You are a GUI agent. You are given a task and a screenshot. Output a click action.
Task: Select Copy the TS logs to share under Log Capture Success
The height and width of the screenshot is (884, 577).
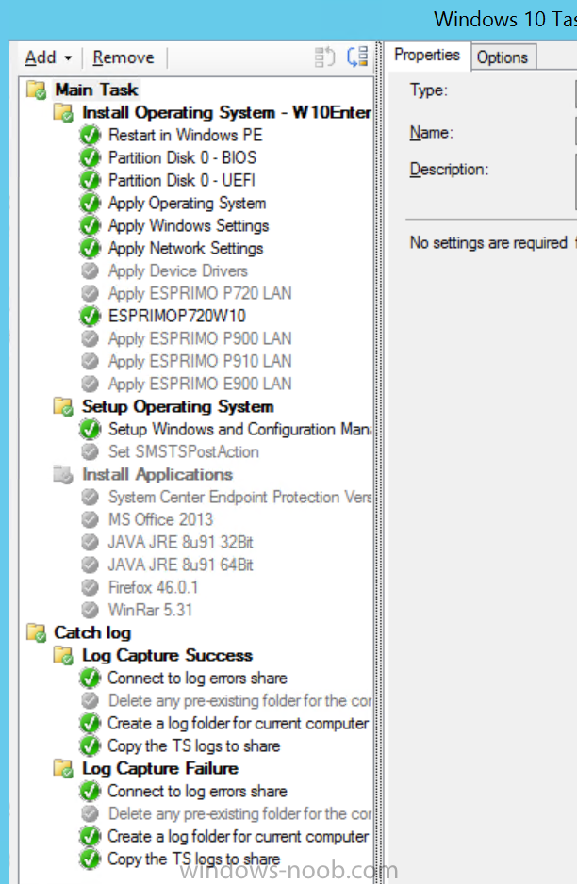pos(193,745)
